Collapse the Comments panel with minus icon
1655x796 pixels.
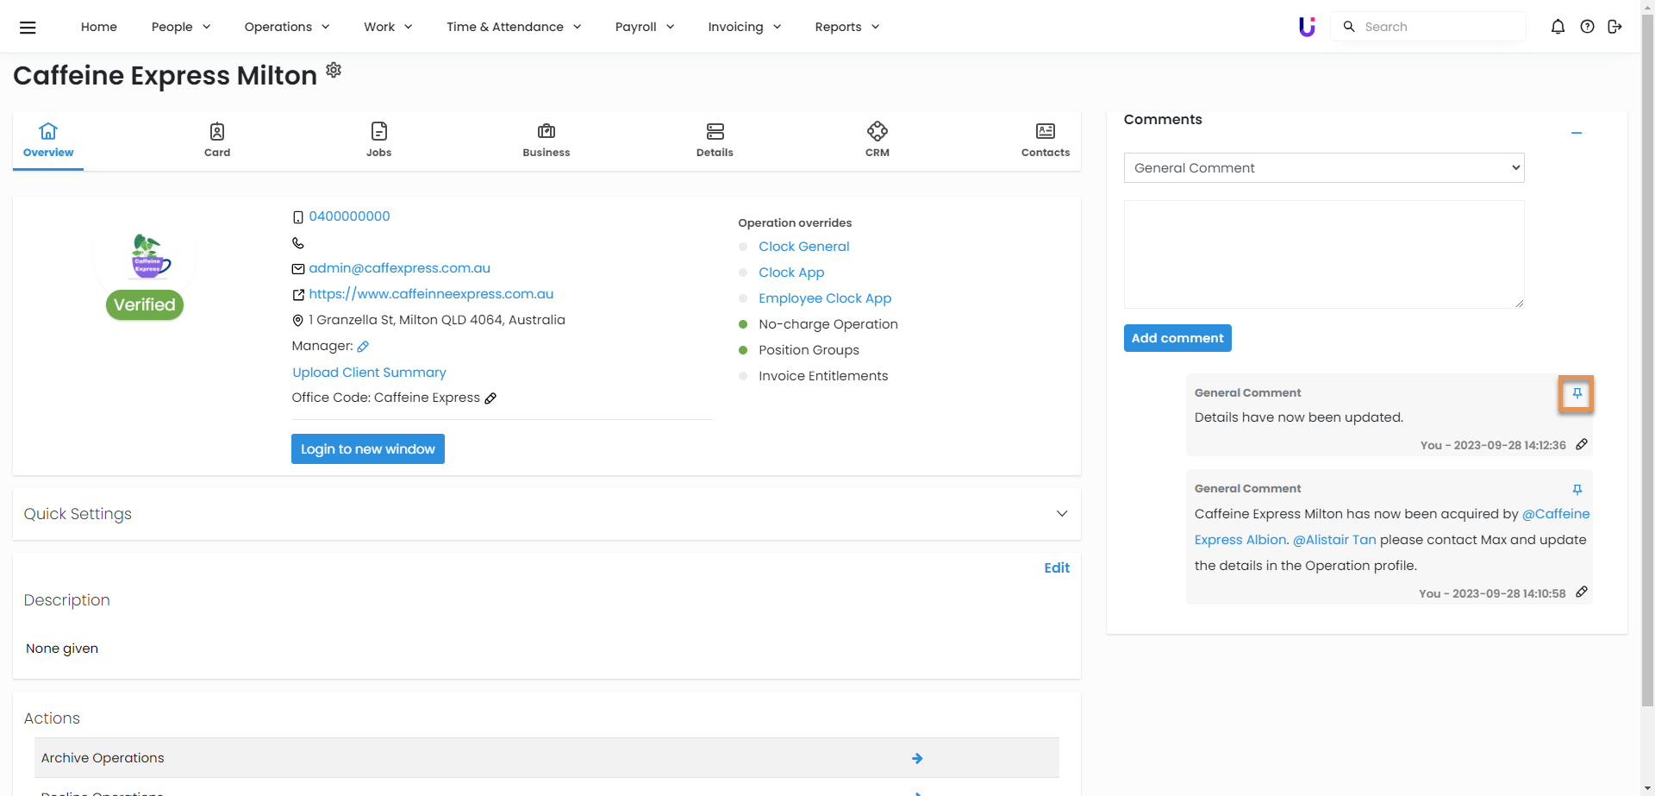(1577, 133)
